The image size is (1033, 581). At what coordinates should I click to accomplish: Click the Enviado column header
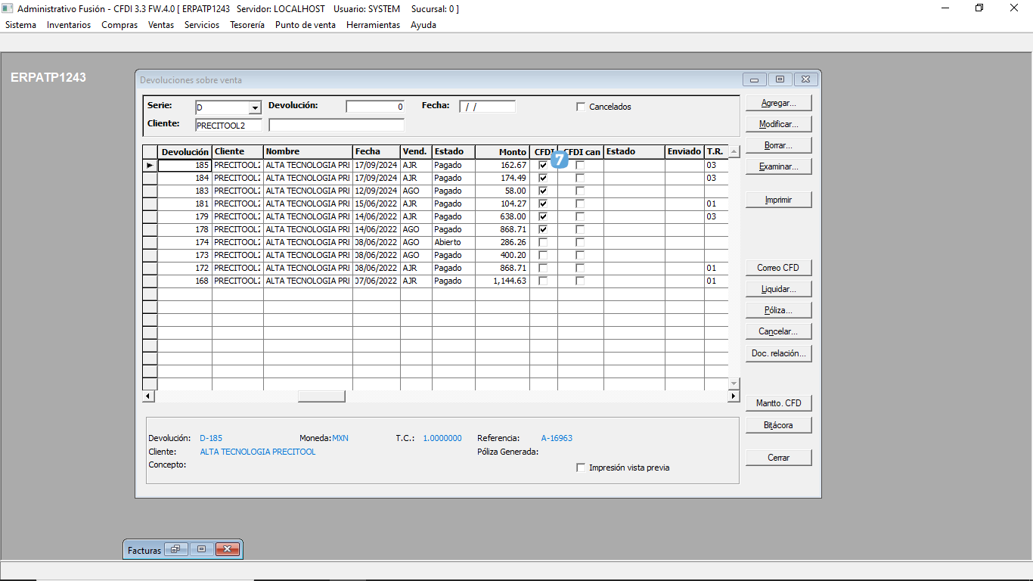684,152
